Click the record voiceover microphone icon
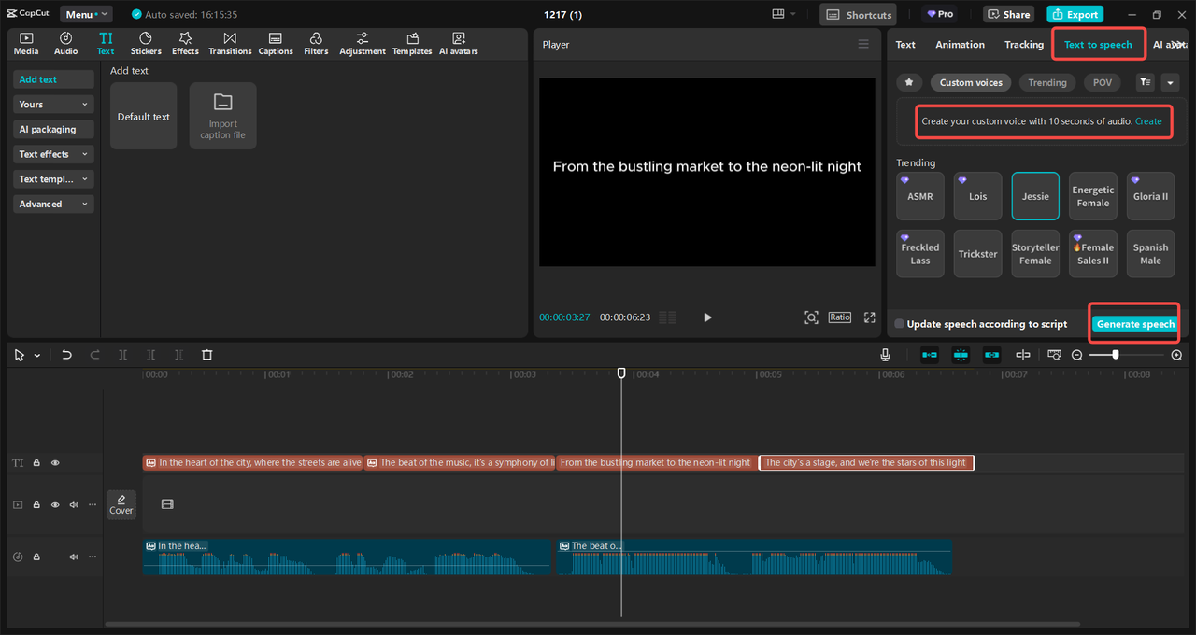This screenshot has width=1196, height=635. point(885,355)
